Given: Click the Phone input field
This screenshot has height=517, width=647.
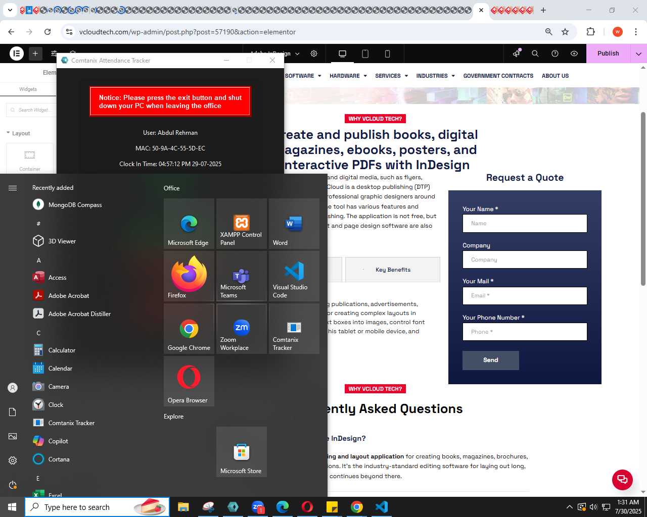Looking at the screenshot, I should [x=525, y=332].
